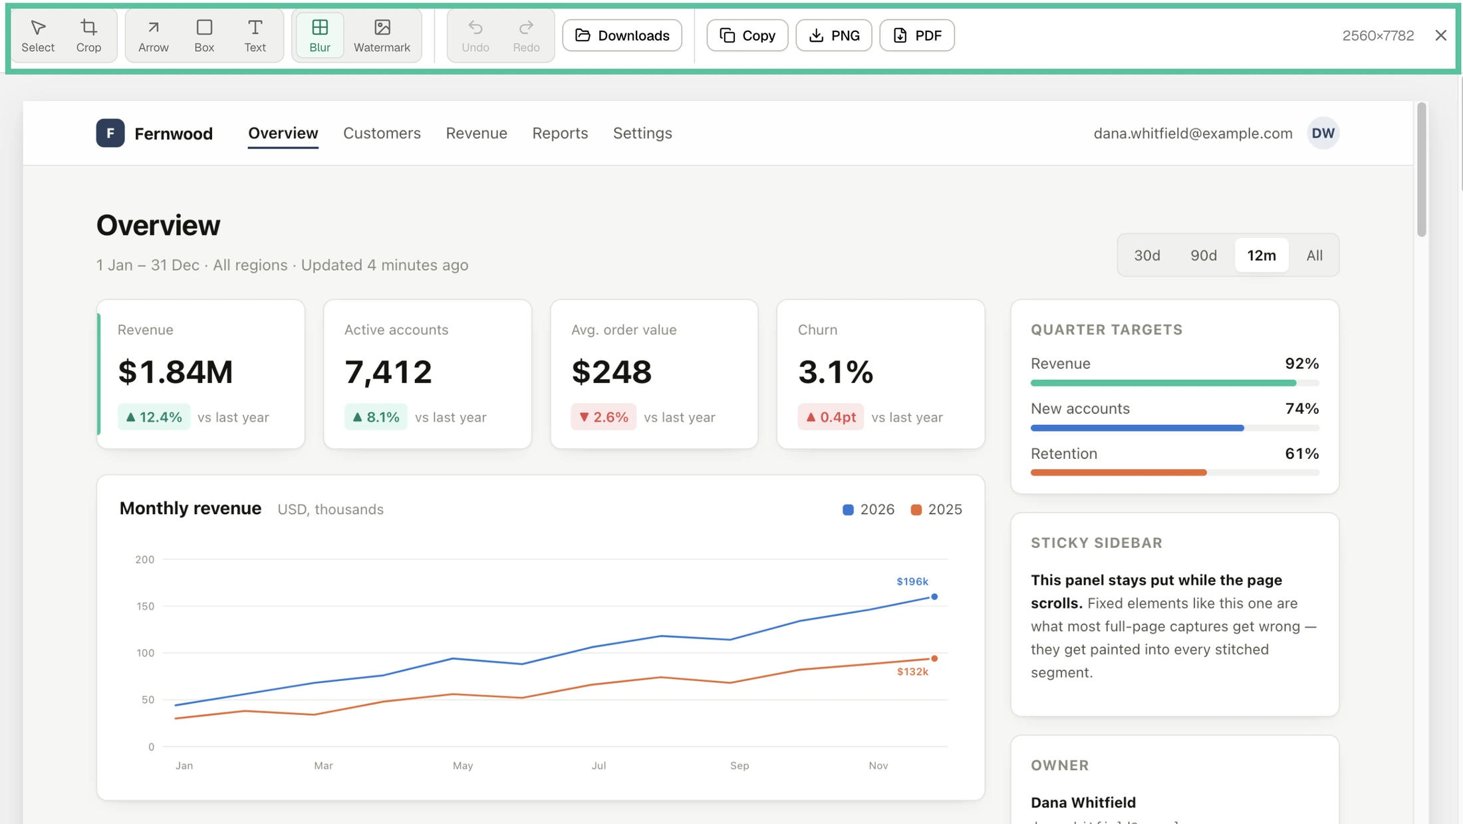Click the 2.6% order value badge

point(604,417)
